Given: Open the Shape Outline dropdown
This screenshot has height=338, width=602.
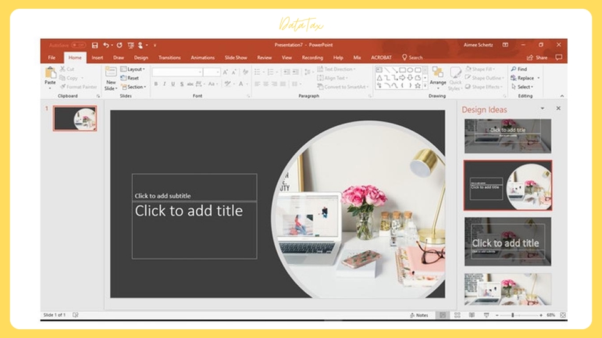Looking at the screenshot, I should point(485,78).
